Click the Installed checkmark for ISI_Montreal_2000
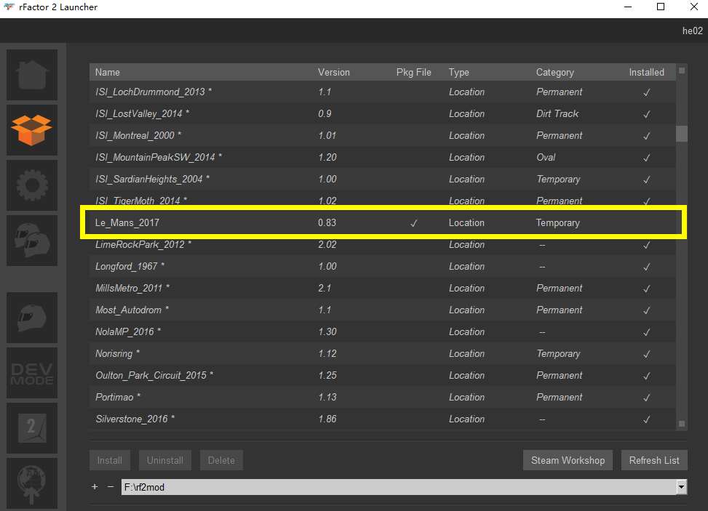 (x=647, y=136)
